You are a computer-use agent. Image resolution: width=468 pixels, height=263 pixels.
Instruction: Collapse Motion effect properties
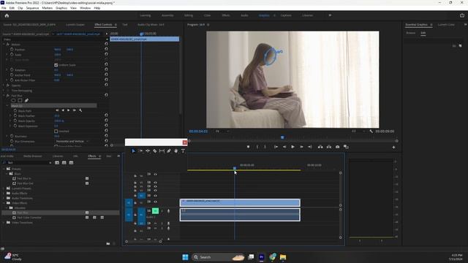click(4, 45)
